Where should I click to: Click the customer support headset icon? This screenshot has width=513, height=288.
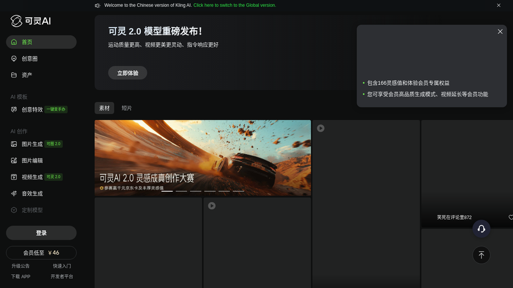click(481, 229)
